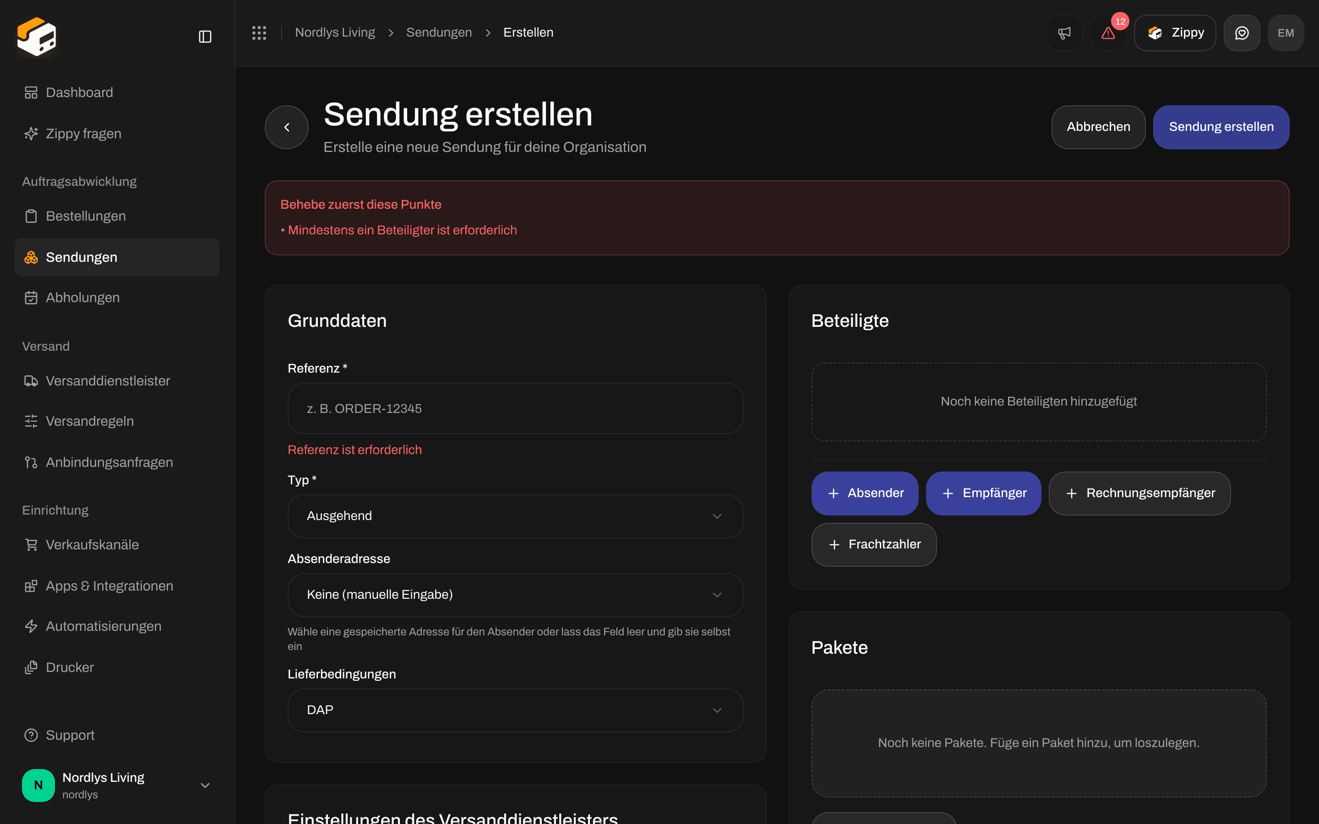This screenshot has height=824, width=1319.
Task: Click the green N organisation avatar
Action: click(38, 785)
